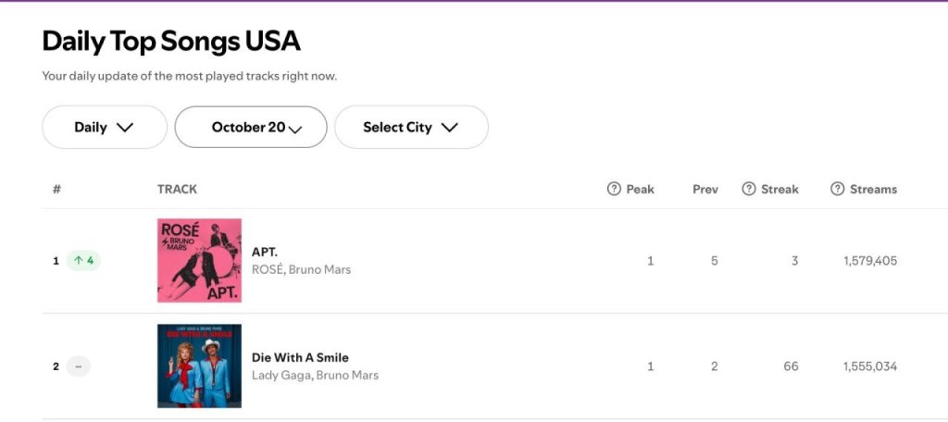948x422 pixels.
Task: Open the Die With A Smile cover art
Action: (x=199, y=366)
